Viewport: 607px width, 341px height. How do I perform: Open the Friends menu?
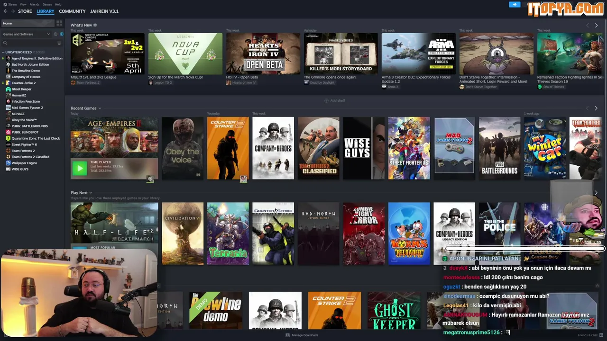[35, 4]
